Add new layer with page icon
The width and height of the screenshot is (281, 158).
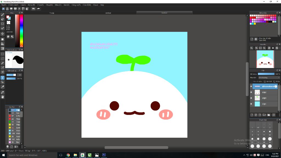pos(252,115)
